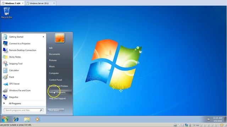Launch the Snipping Tool
The width and height of the screenshot is (227, 127).
(x=24, y=64)
